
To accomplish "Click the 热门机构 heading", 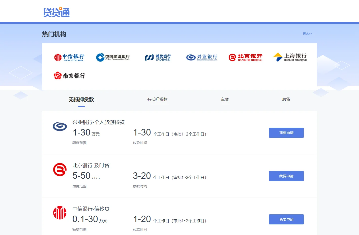I will (x=54, y=34).
